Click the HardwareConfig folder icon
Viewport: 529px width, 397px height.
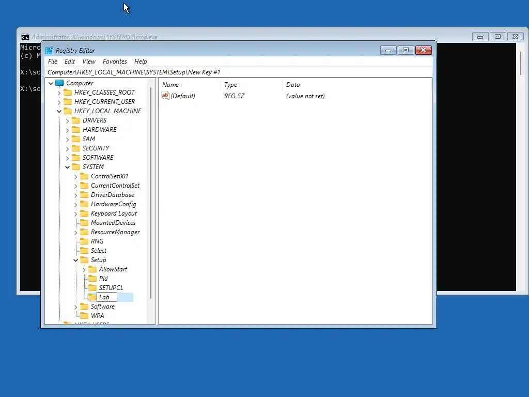tap(84, 204)
